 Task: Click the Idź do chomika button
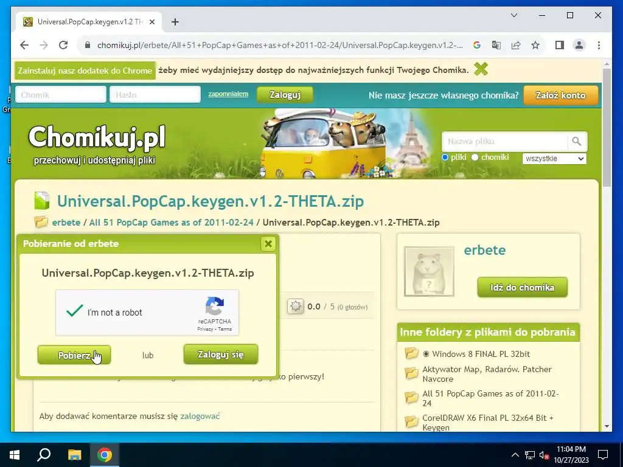tap(523, 288)
